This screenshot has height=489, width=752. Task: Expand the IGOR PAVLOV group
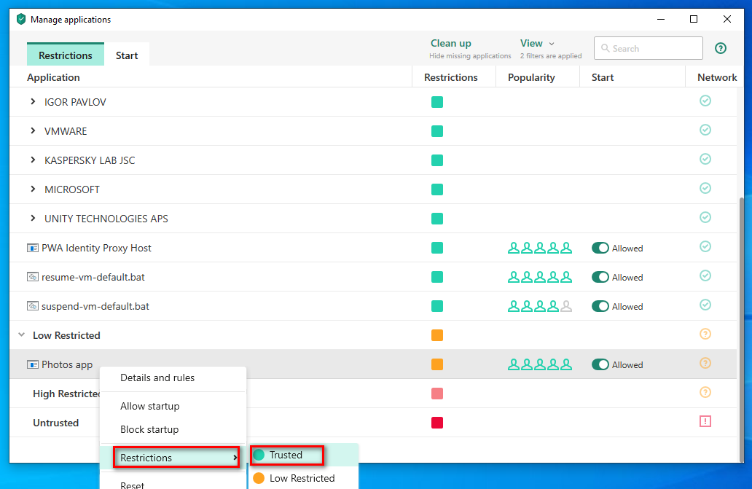[x=33, y=101]
